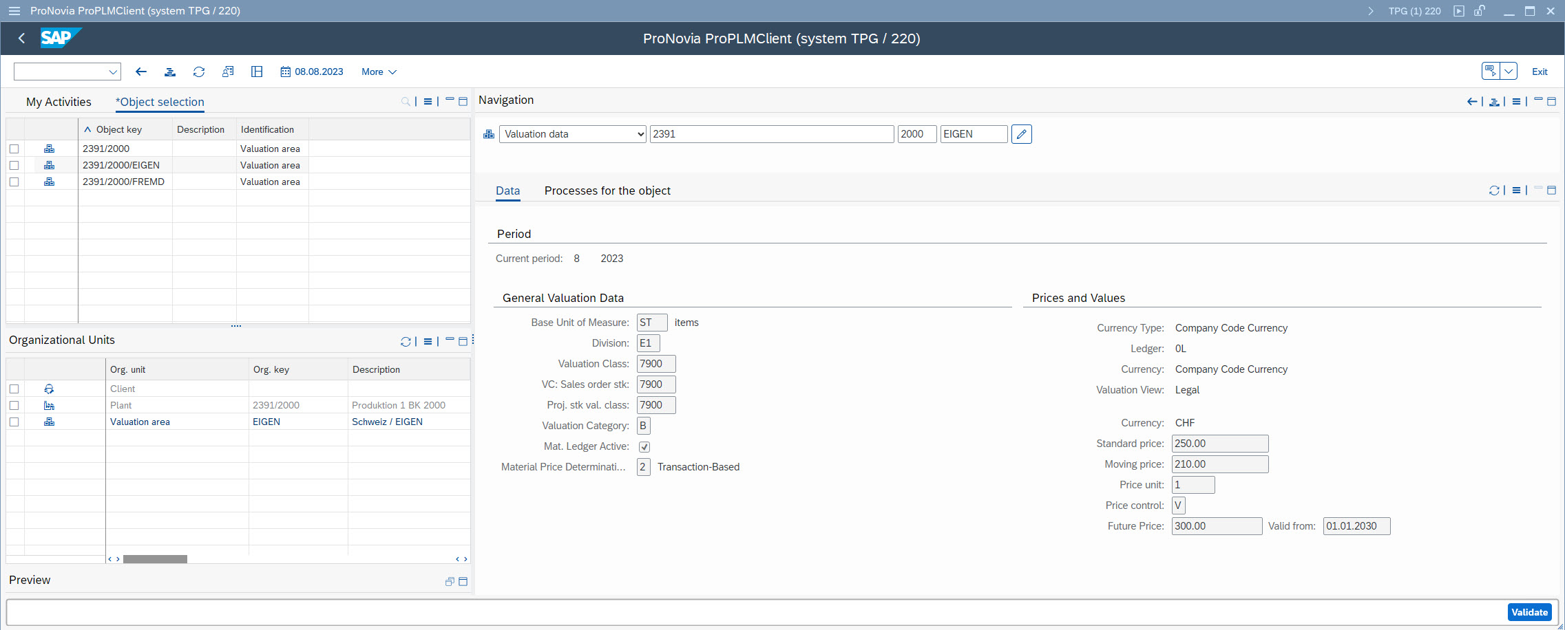
Task: Click the layout panels toolbar icon
Action: pyautogui.click(x=257, y=72)
